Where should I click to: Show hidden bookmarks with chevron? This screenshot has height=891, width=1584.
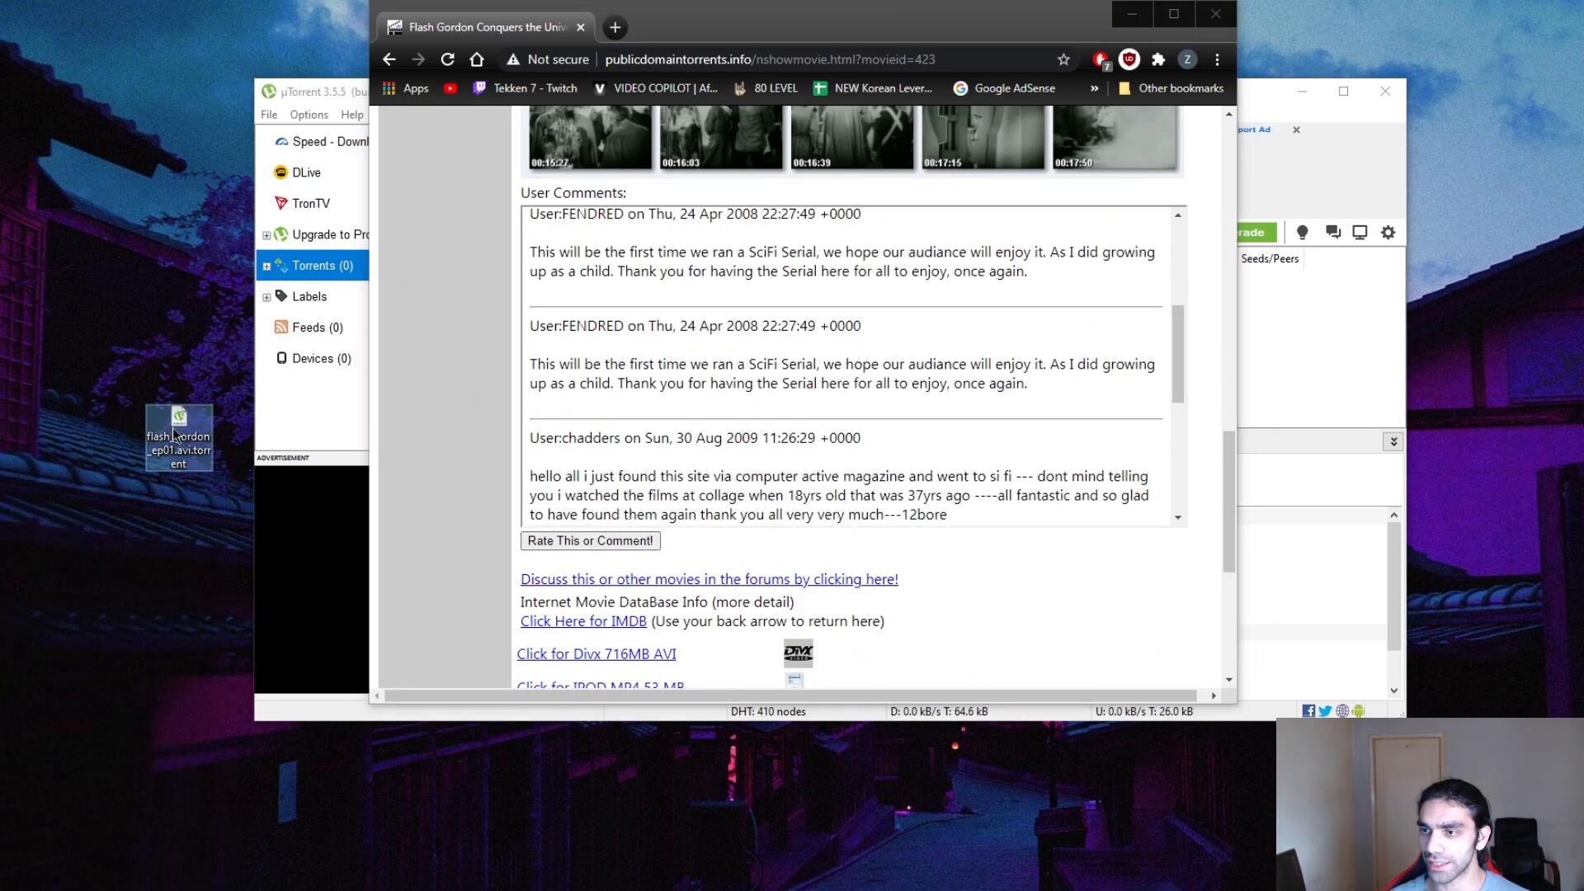pyautogui.click(x=1094, y=88)
